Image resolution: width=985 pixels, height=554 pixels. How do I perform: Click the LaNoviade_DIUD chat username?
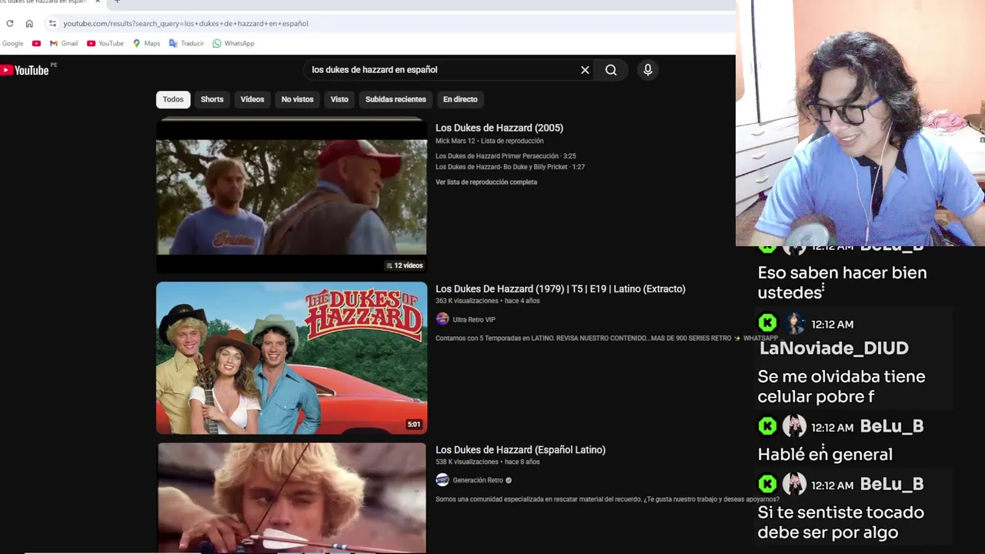pos(834,348)
